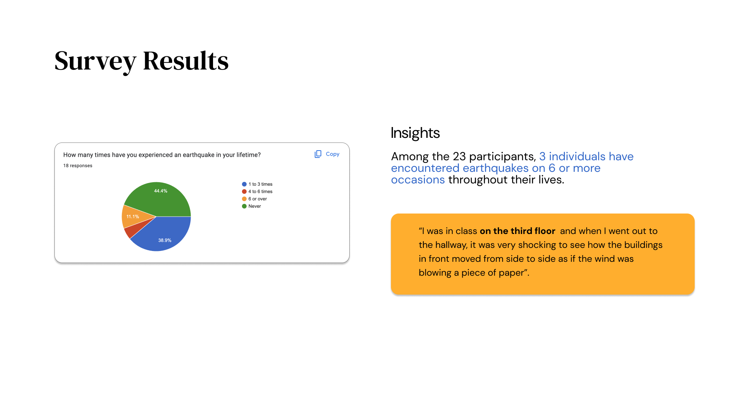Viewport: 741px width, 417px height.
Task: Click the orange legend dot for 6 or over
Action: (x=244, y=199)
